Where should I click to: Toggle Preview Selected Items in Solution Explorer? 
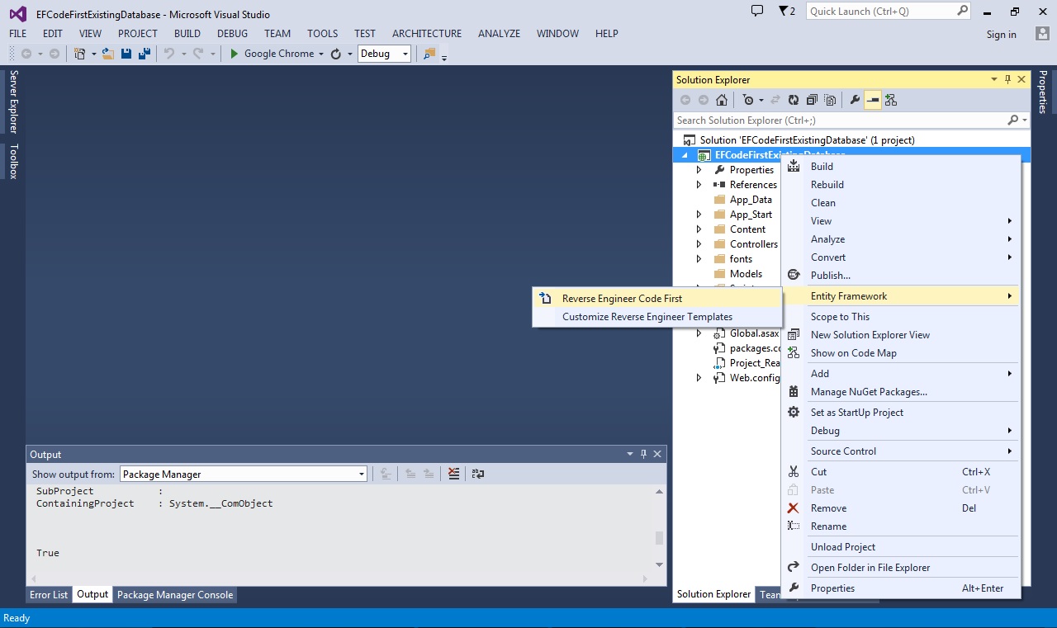873,100
